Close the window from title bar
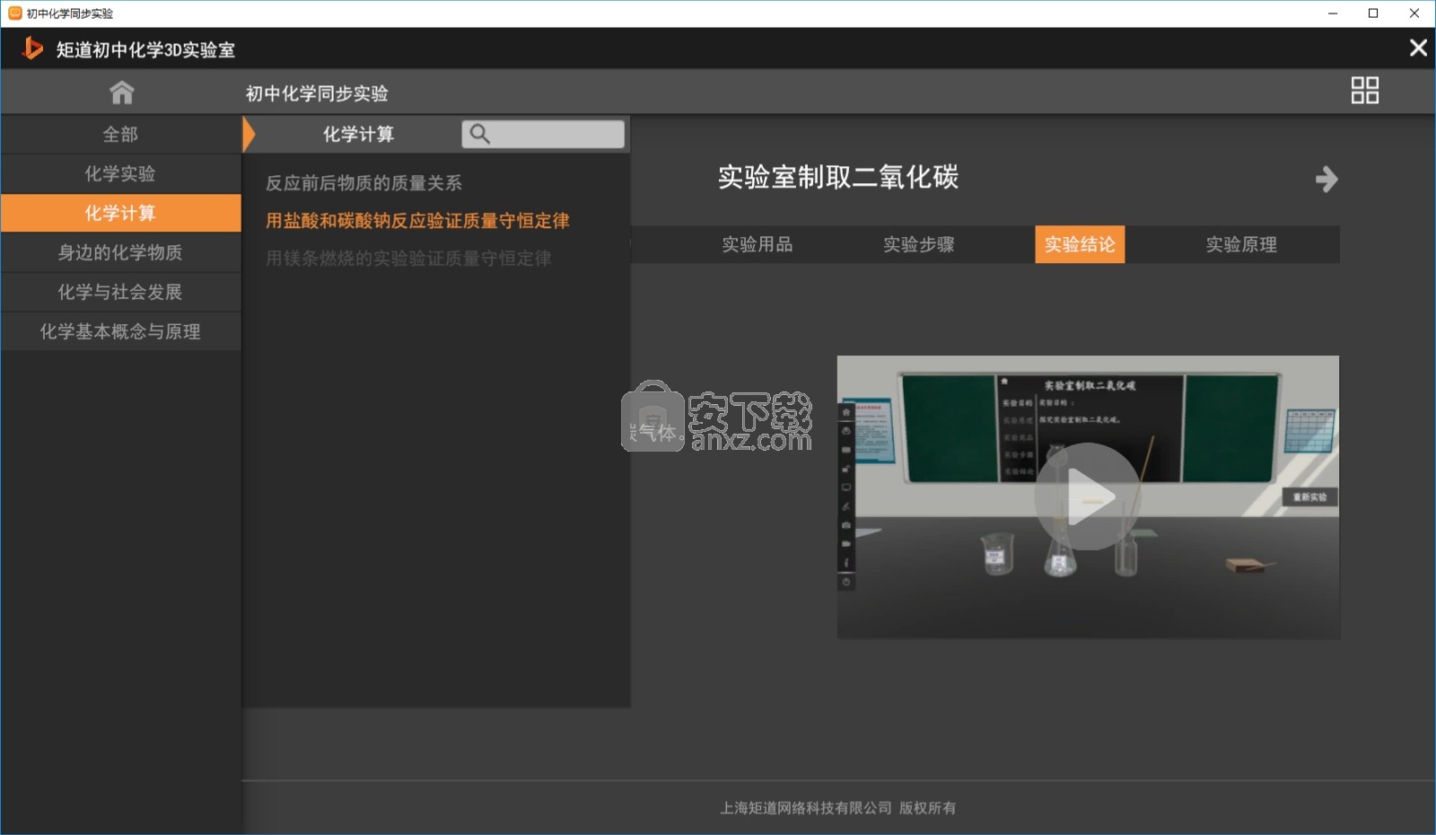Image resolution: width=1436 pixels, height=835 pixels. tap(1414, 13)
